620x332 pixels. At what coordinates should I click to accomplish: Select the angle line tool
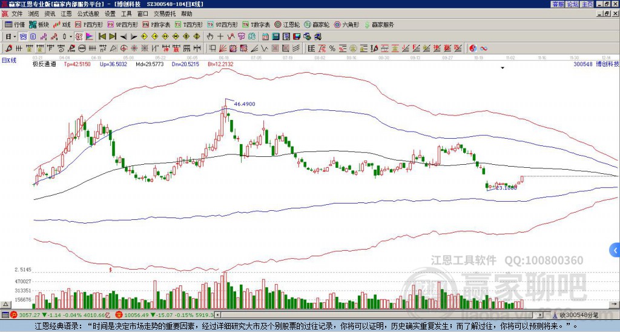(254, 48)
